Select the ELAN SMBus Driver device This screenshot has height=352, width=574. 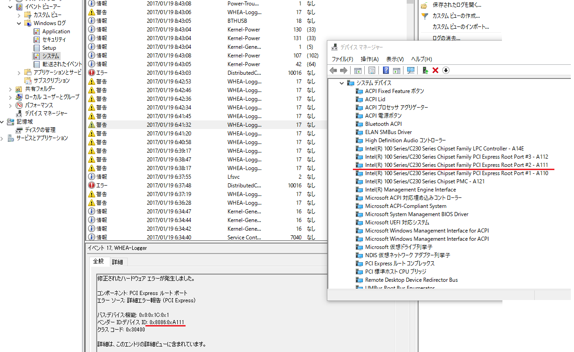(388, 132)
